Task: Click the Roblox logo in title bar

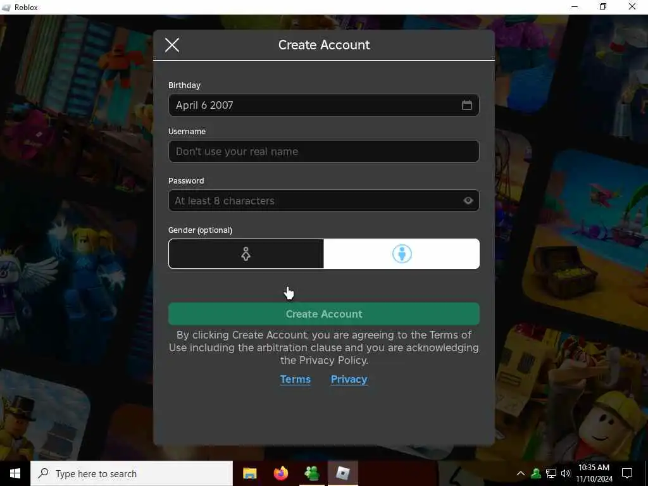Action: click(6, 8)
